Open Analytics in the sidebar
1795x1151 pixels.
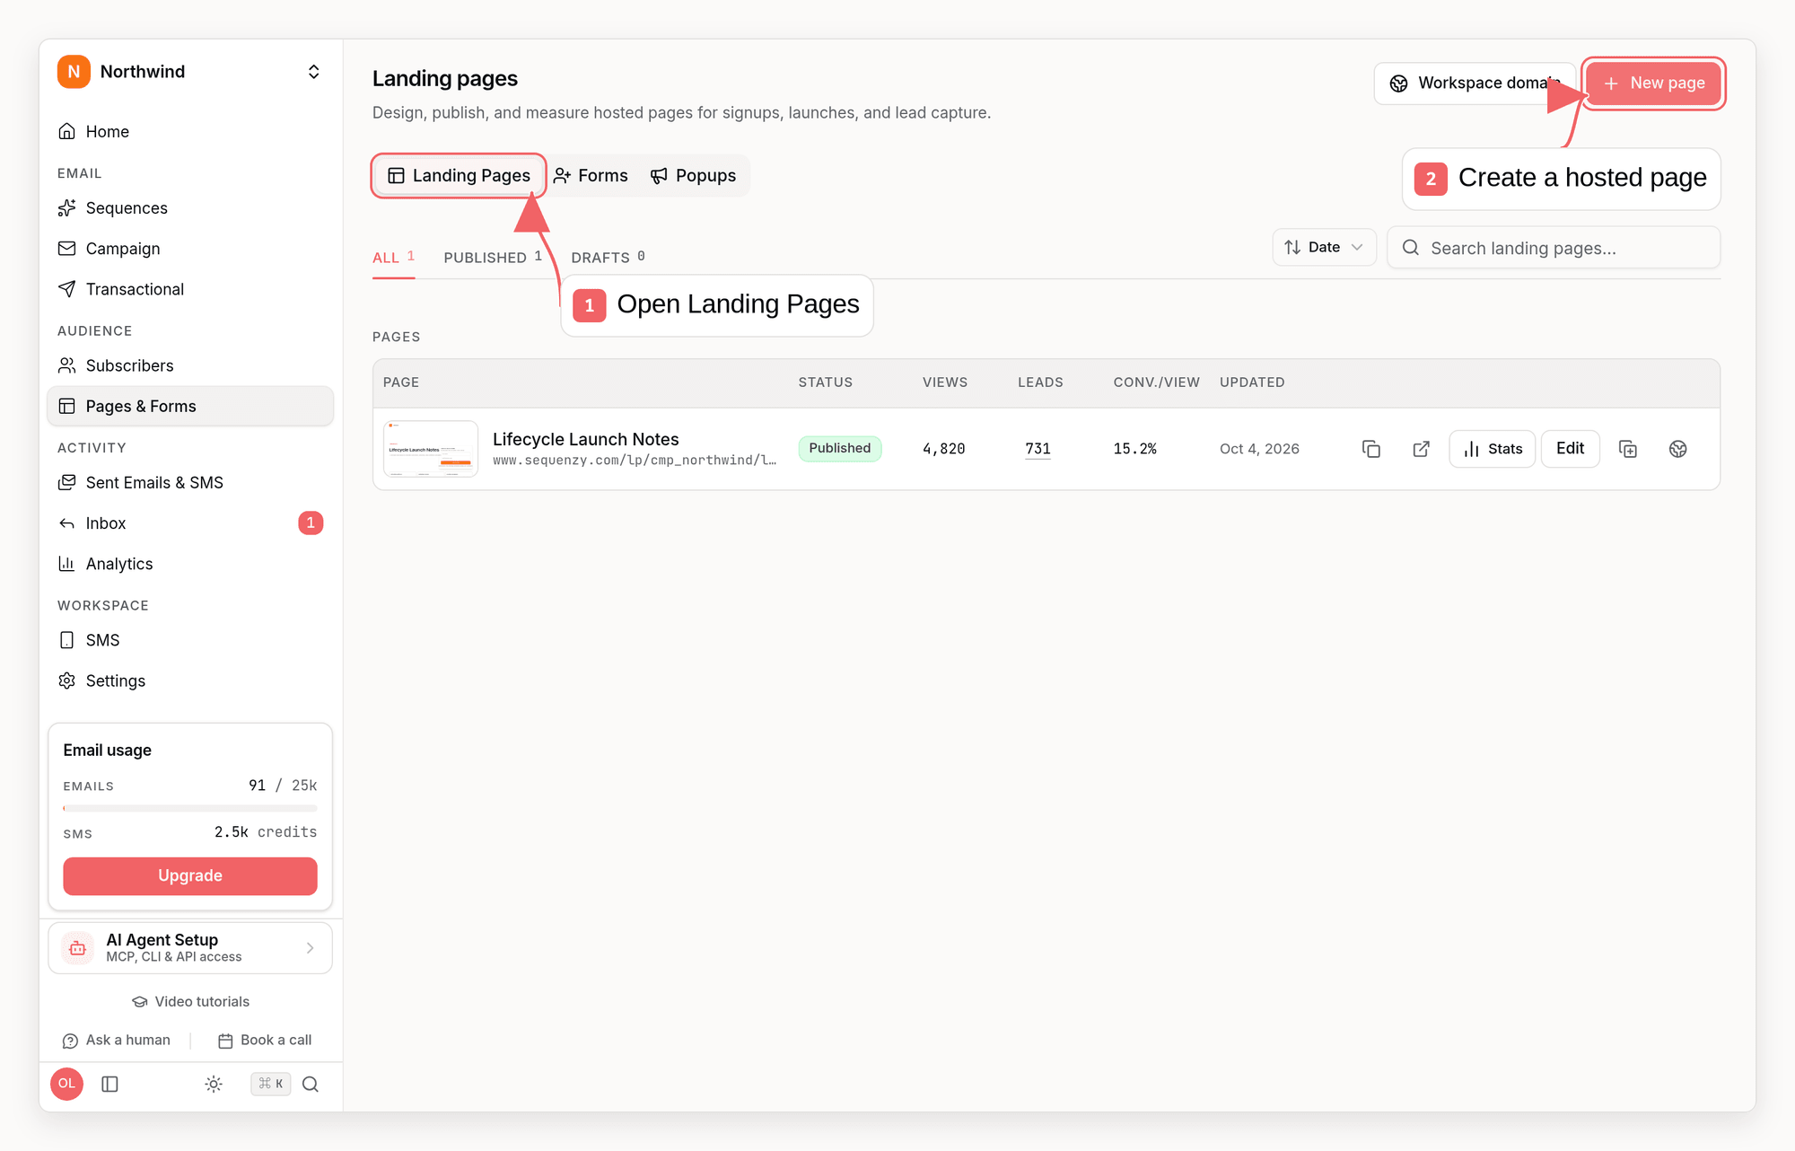(189, 564)
